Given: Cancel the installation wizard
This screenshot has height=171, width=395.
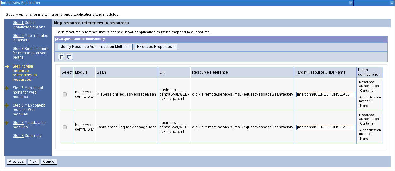Looking at the screenshot, I should pyautogui.click(x=49, y=162).
